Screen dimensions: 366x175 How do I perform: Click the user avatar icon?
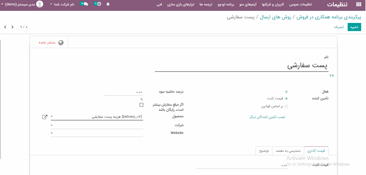(x=40, y=4)
